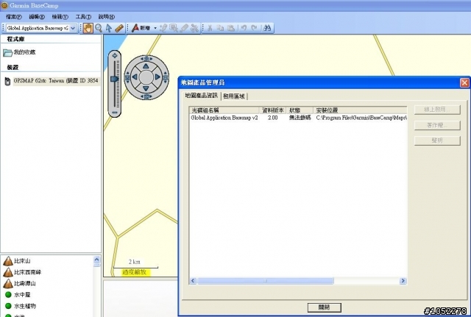
Task: Click the table horizontal scrollbar thumb
Action: [266, 281]
